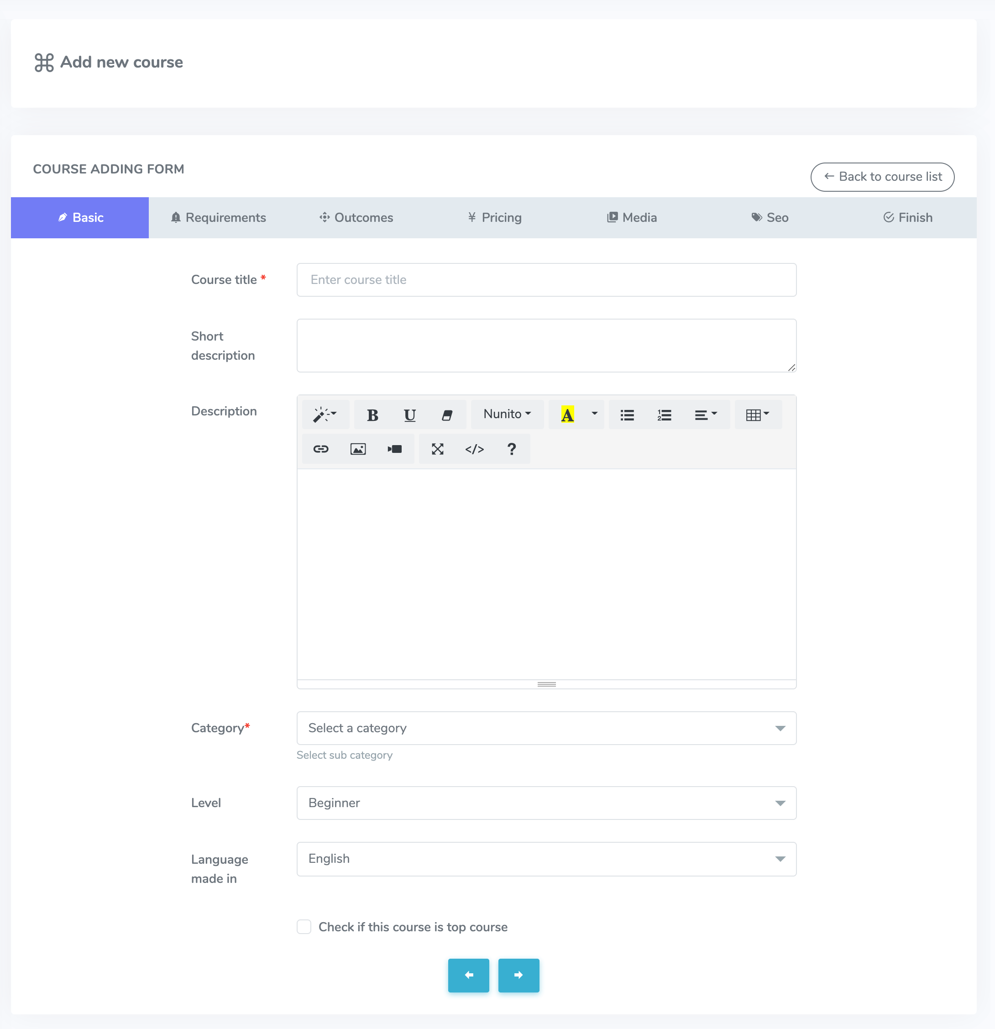Toggle bold formatting in editor

point(372,415)
